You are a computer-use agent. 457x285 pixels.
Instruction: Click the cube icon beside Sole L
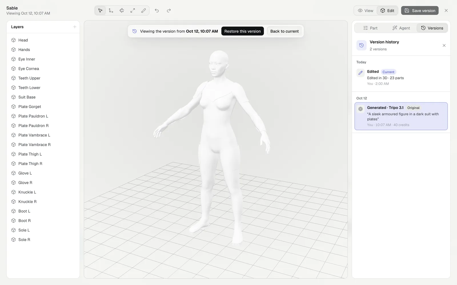tap(13, 230)
